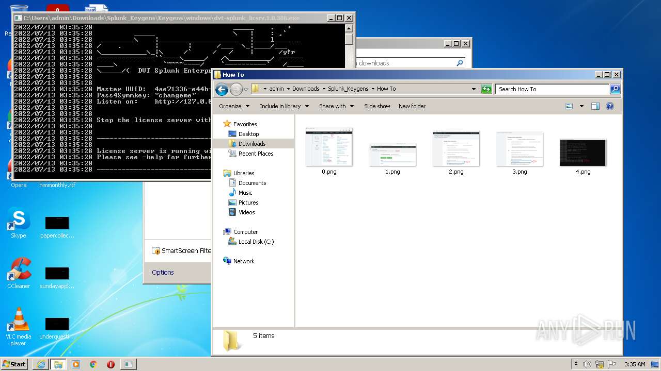
Task: Create a New folder
Action: (412, 106)
